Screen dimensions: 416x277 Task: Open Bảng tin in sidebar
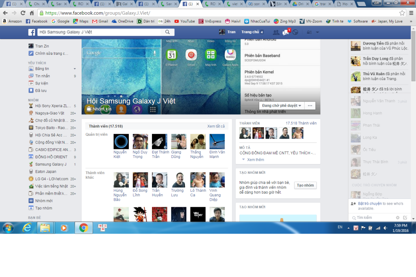point(39,69)
